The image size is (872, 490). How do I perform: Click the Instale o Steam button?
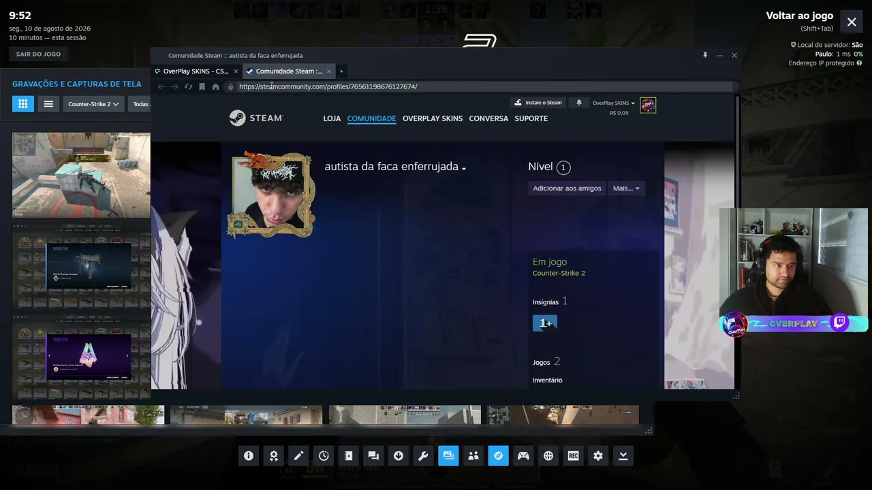[538, 103]
